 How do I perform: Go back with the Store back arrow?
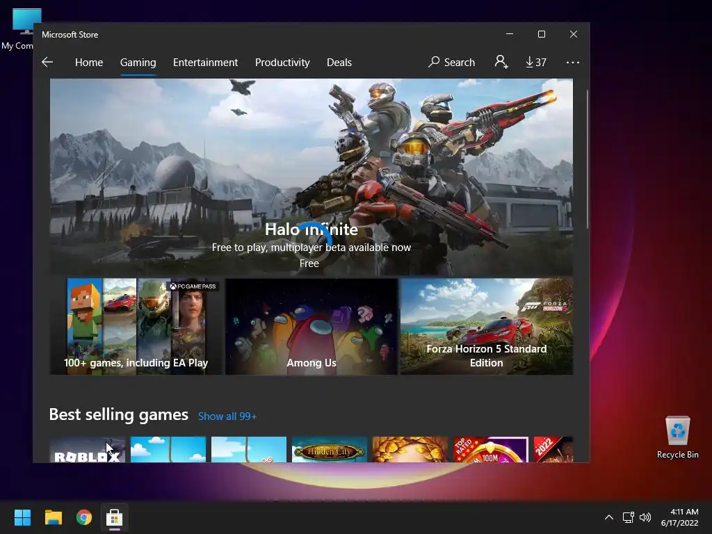47,62
